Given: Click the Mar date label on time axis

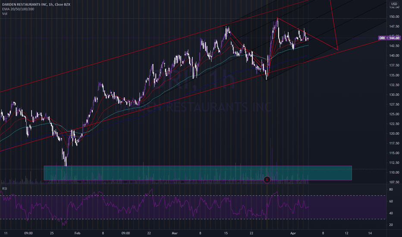Looking at the screenshot, I should point(175,233).
